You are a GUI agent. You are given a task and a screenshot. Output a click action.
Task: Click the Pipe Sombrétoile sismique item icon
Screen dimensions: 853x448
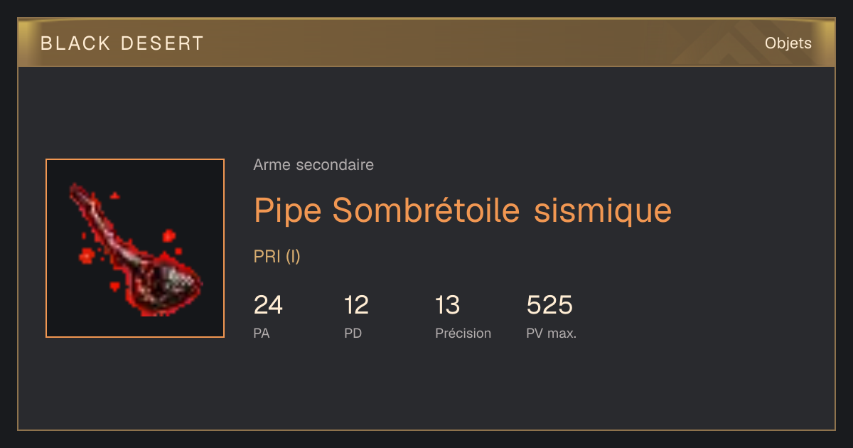pos(135,248)
